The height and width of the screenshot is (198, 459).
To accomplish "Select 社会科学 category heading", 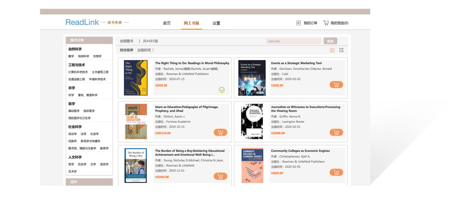I will 75,127.
